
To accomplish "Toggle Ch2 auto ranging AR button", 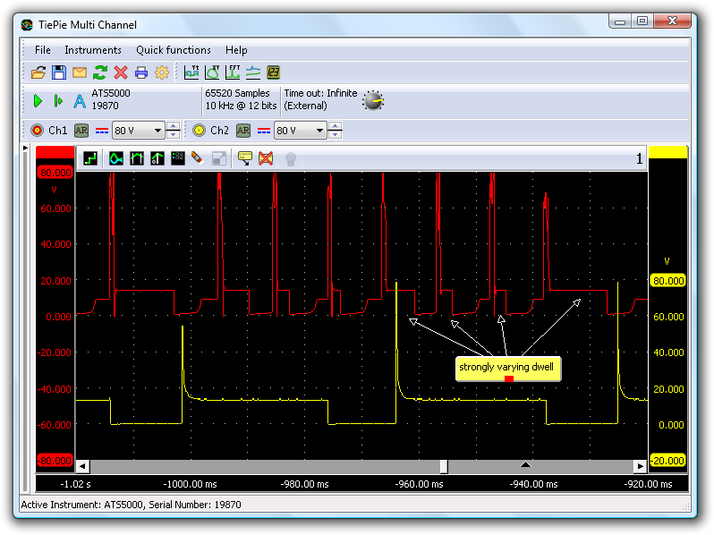I will [243, 131].
